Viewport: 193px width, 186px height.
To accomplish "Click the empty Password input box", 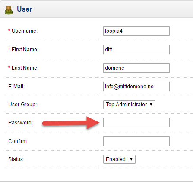I will click(x=136, y=123).
